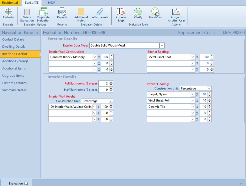This screenshot has height=186, width=246.
Task: Select the Residential tab
Action: coord(10,3)
